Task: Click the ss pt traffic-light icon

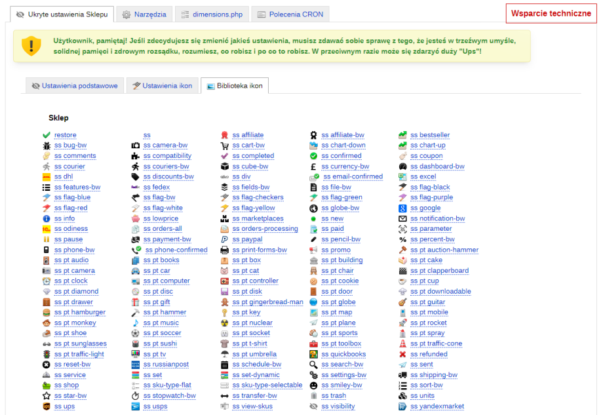Action: [x=47, y=354]
